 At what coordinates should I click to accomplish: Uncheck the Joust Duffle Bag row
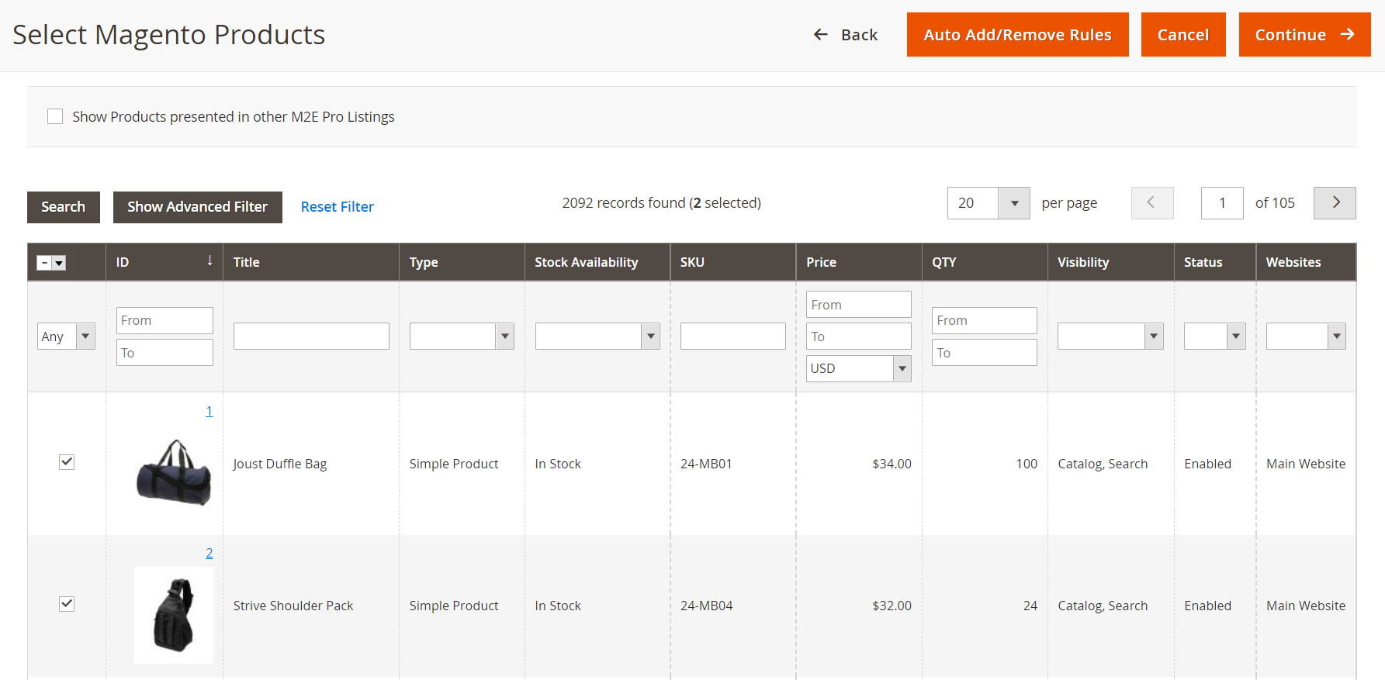point(67,462)
